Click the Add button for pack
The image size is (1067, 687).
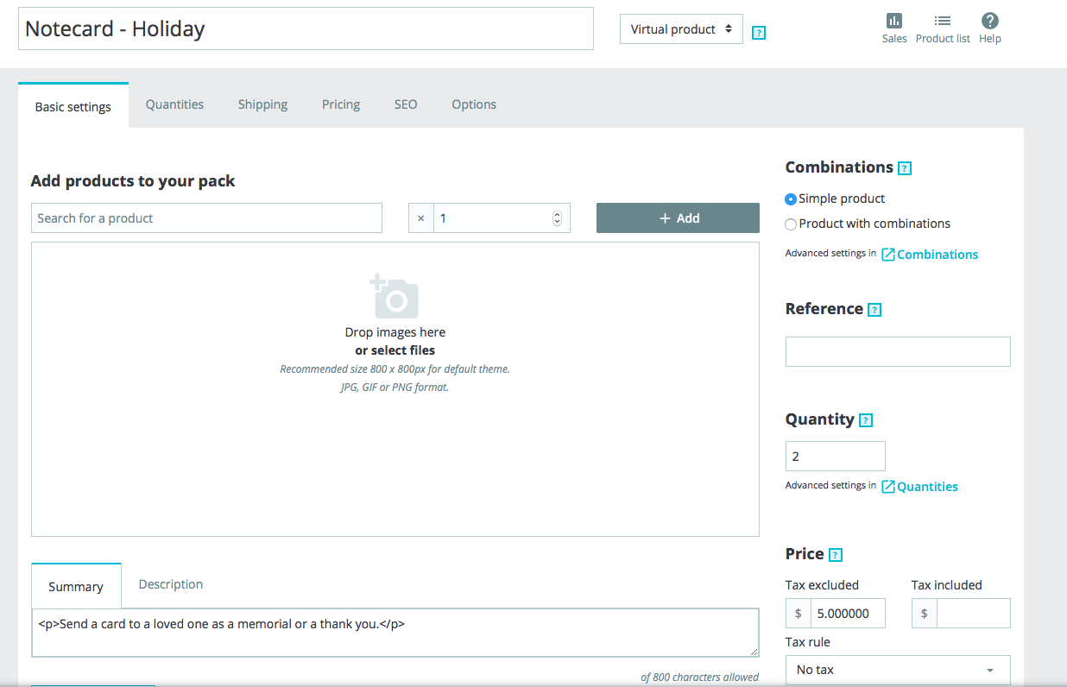[678, 218]
